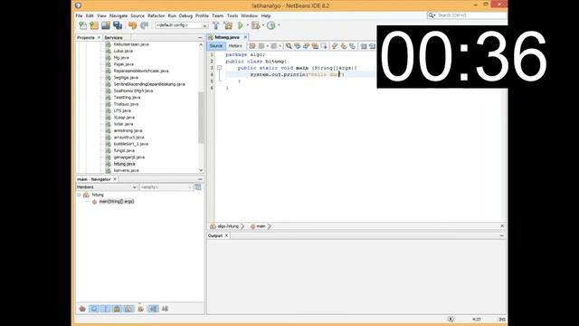Select armstrong.java in the project tree

pyautogui.click(x=128, y=130)
